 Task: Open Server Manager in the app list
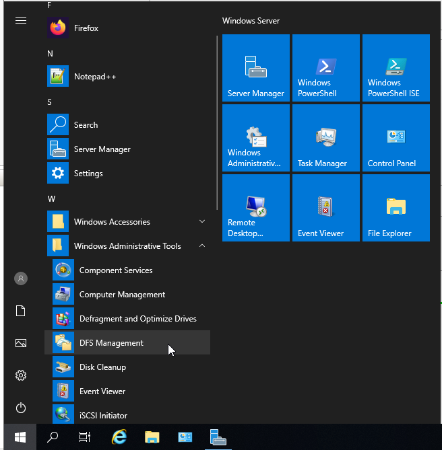(127, 149)
